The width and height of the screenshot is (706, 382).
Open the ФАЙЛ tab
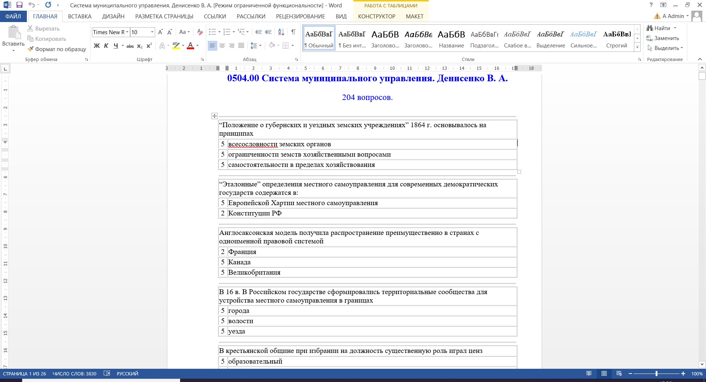(13, 17)
